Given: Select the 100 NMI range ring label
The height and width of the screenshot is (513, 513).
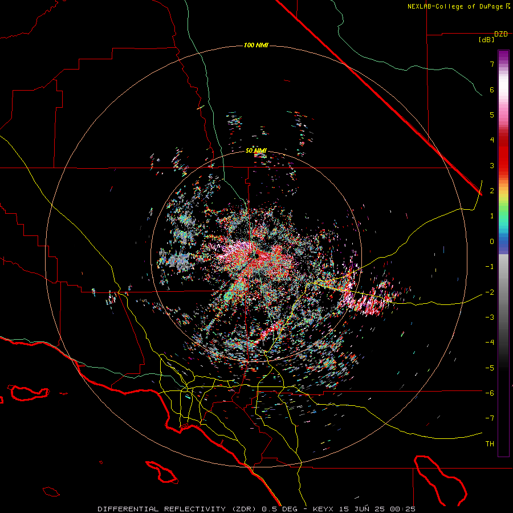Looking at the screenshot, I should coord(256,45).
